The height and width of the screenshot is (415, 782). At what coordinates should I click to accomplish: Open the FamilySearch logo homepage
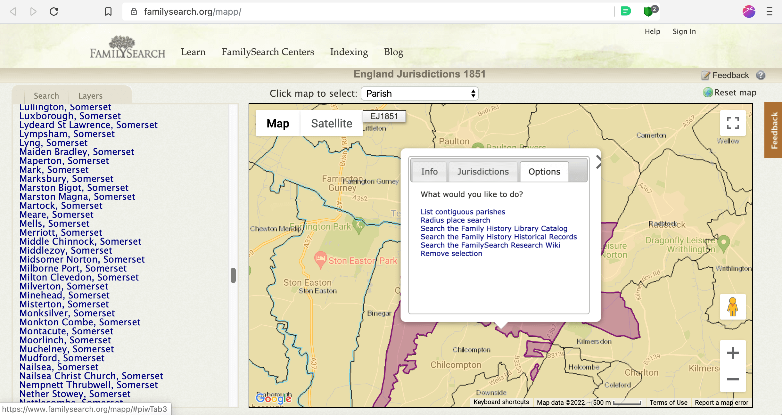[128, 47]
